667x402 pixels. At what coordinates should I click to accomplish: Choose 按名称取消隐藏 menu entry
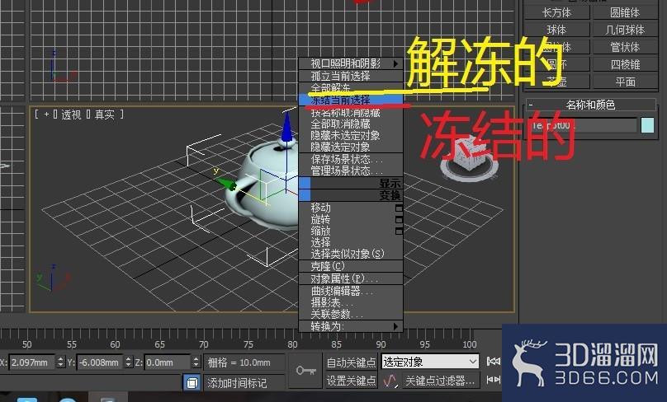351,113
